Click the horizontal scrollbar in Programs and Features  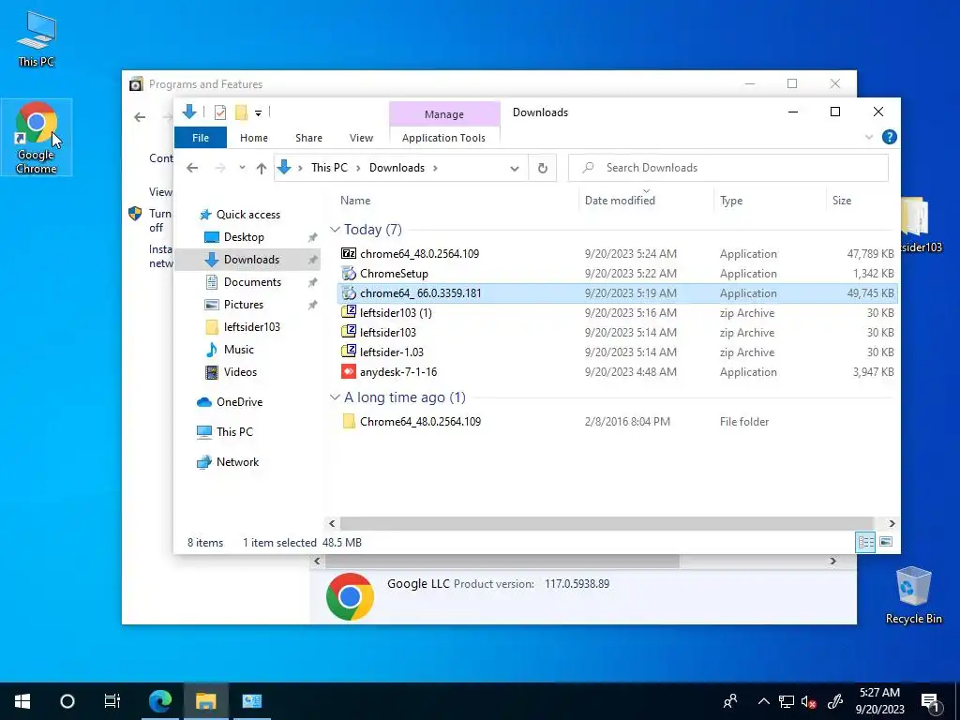click(x=502, y=561)
